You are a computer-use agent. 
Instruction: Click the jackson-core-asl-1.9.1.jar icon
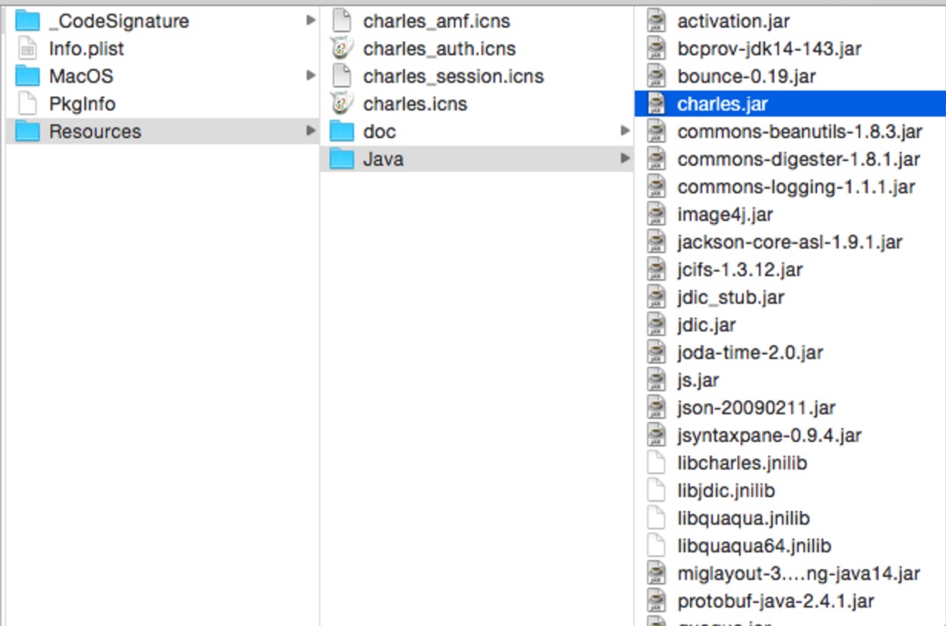656,242
